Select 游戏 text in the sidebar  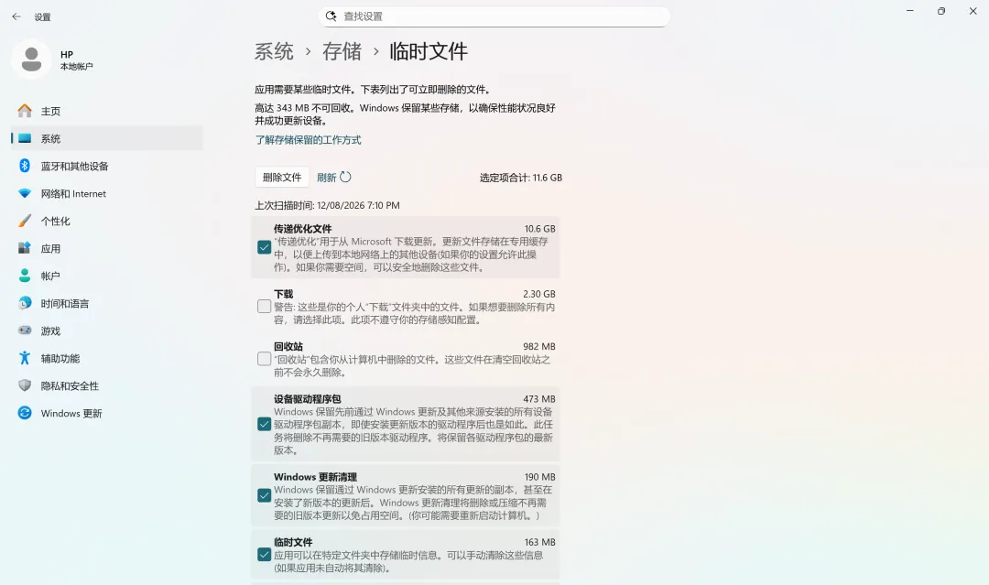[x=50, y=331]
